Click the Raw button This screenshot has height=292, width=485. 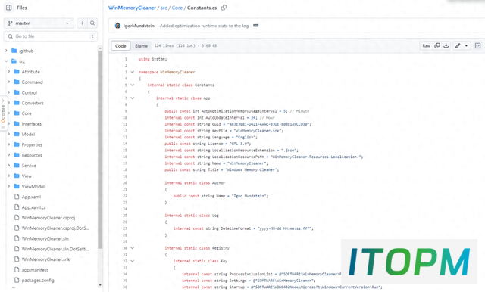(x=426, y=45)
